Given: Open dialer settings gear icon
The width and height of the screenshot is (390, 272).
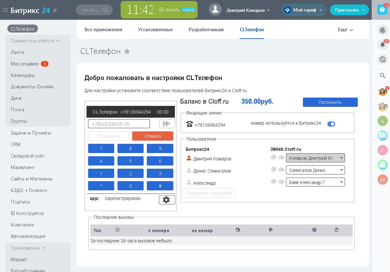Looking at the screenshot, I should [167, 200].
